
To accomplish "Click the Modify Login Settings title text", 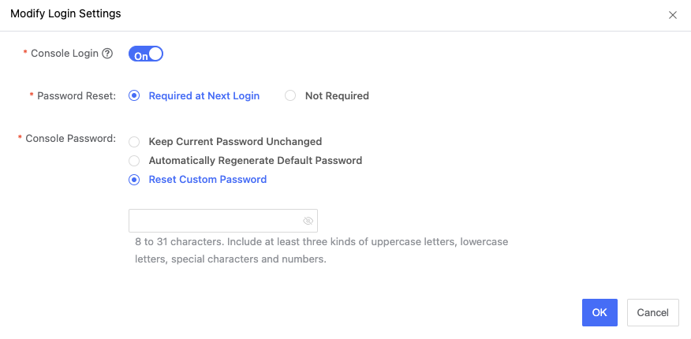I will 65,14.
